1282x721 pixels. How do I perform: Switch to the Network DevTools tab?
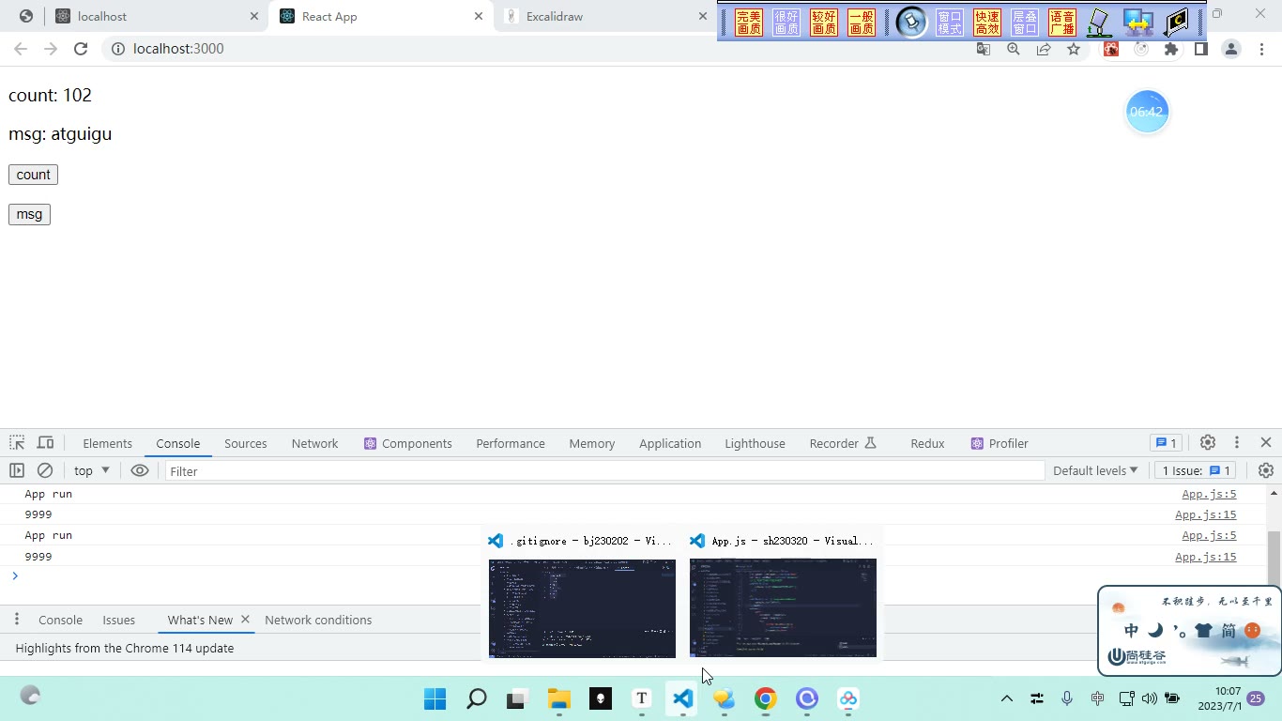(x=314, y=443)
